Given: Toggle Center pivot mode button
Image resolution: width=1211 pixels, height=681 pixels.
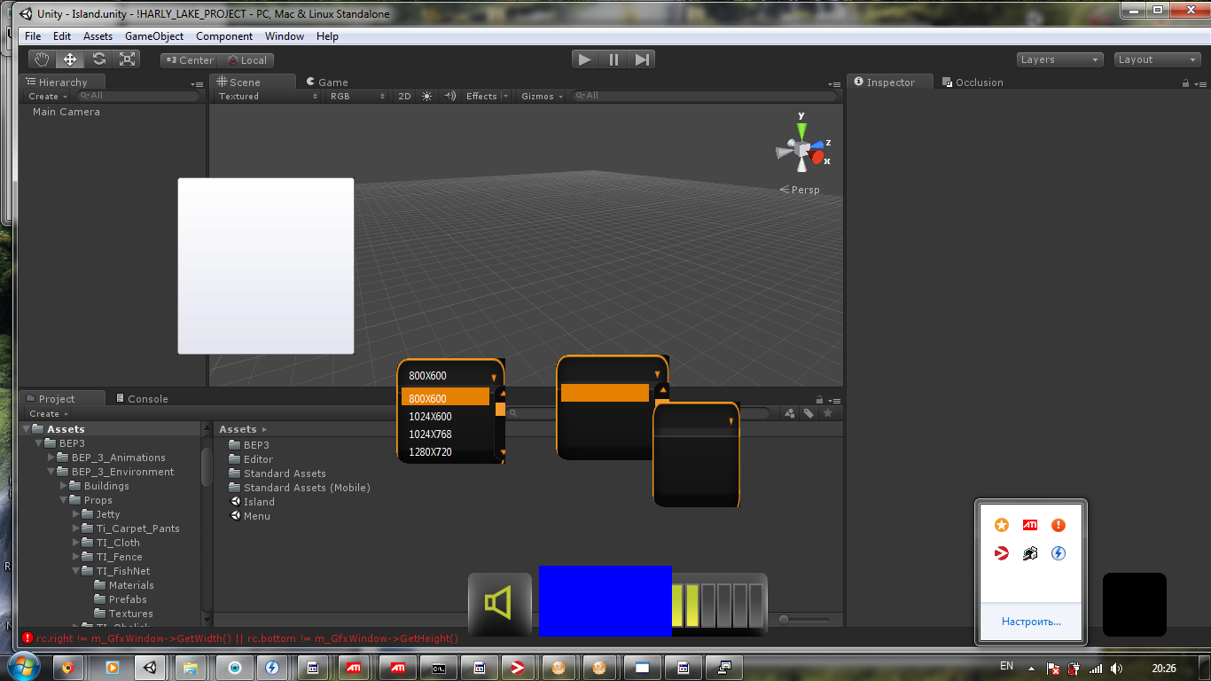Looking at the screenshot, I should [x=188, y=60].
